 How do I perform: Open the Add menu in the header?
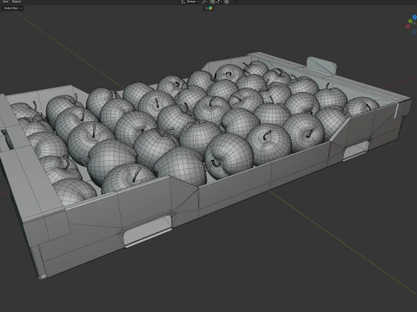click(5, 2)
